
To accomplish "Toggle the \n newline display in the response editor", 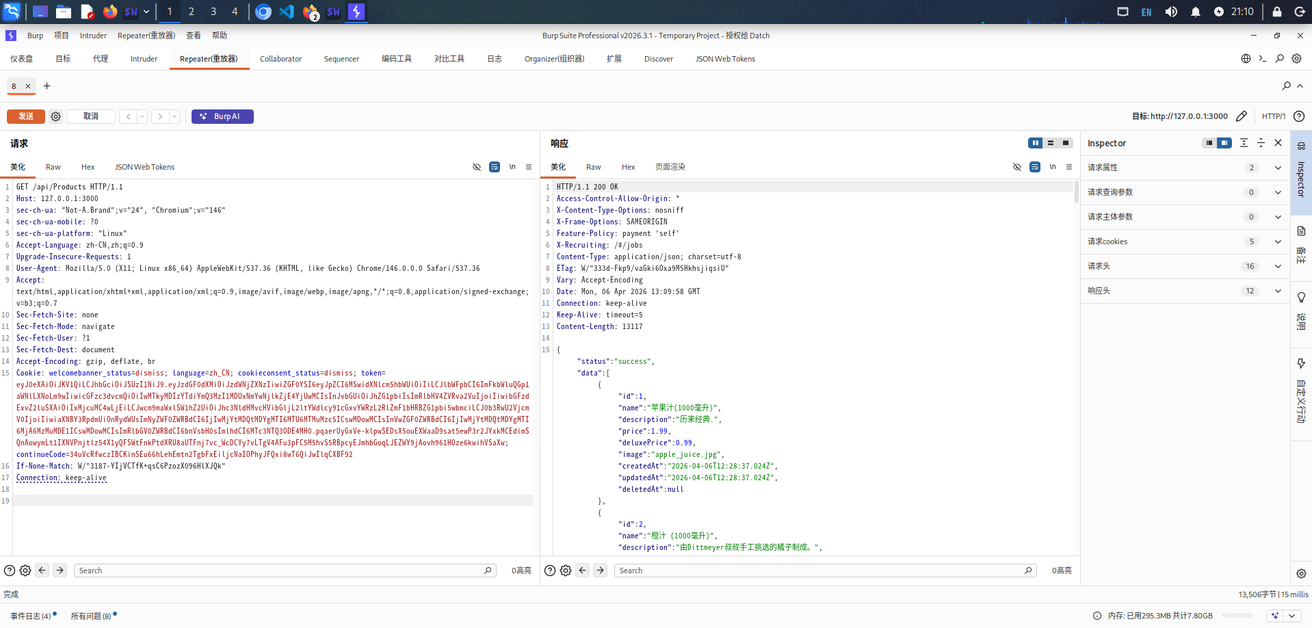I will pos(1053,167).
